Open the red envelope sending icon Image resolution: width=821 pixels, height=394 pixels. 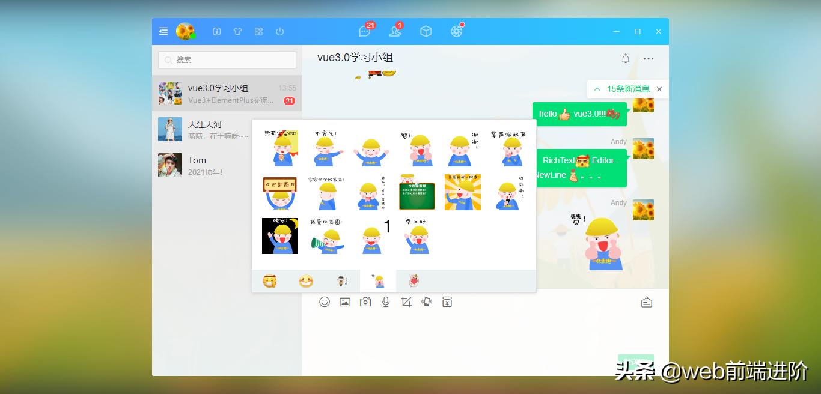pyautogui.click(x=447, y=302)
